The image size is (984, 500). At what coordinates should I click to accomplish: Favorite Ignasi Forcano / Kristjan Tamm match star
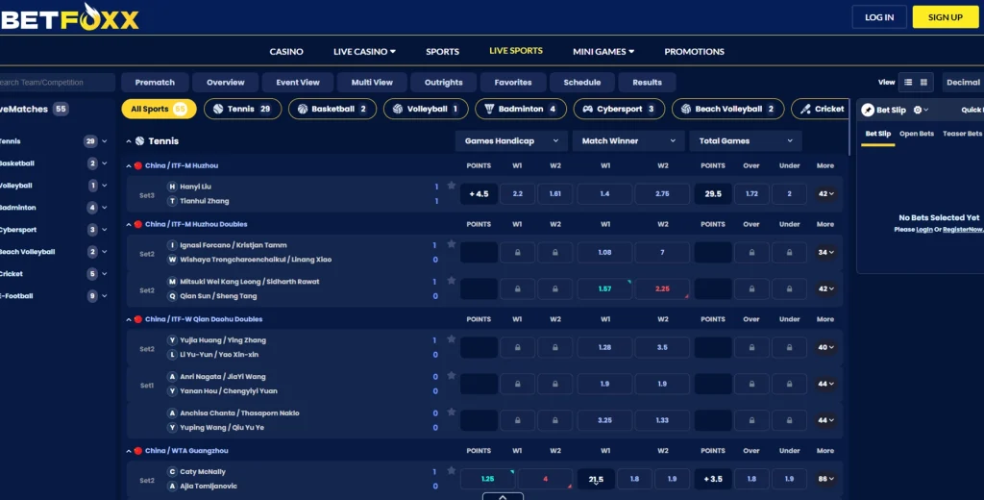[452, 243]
